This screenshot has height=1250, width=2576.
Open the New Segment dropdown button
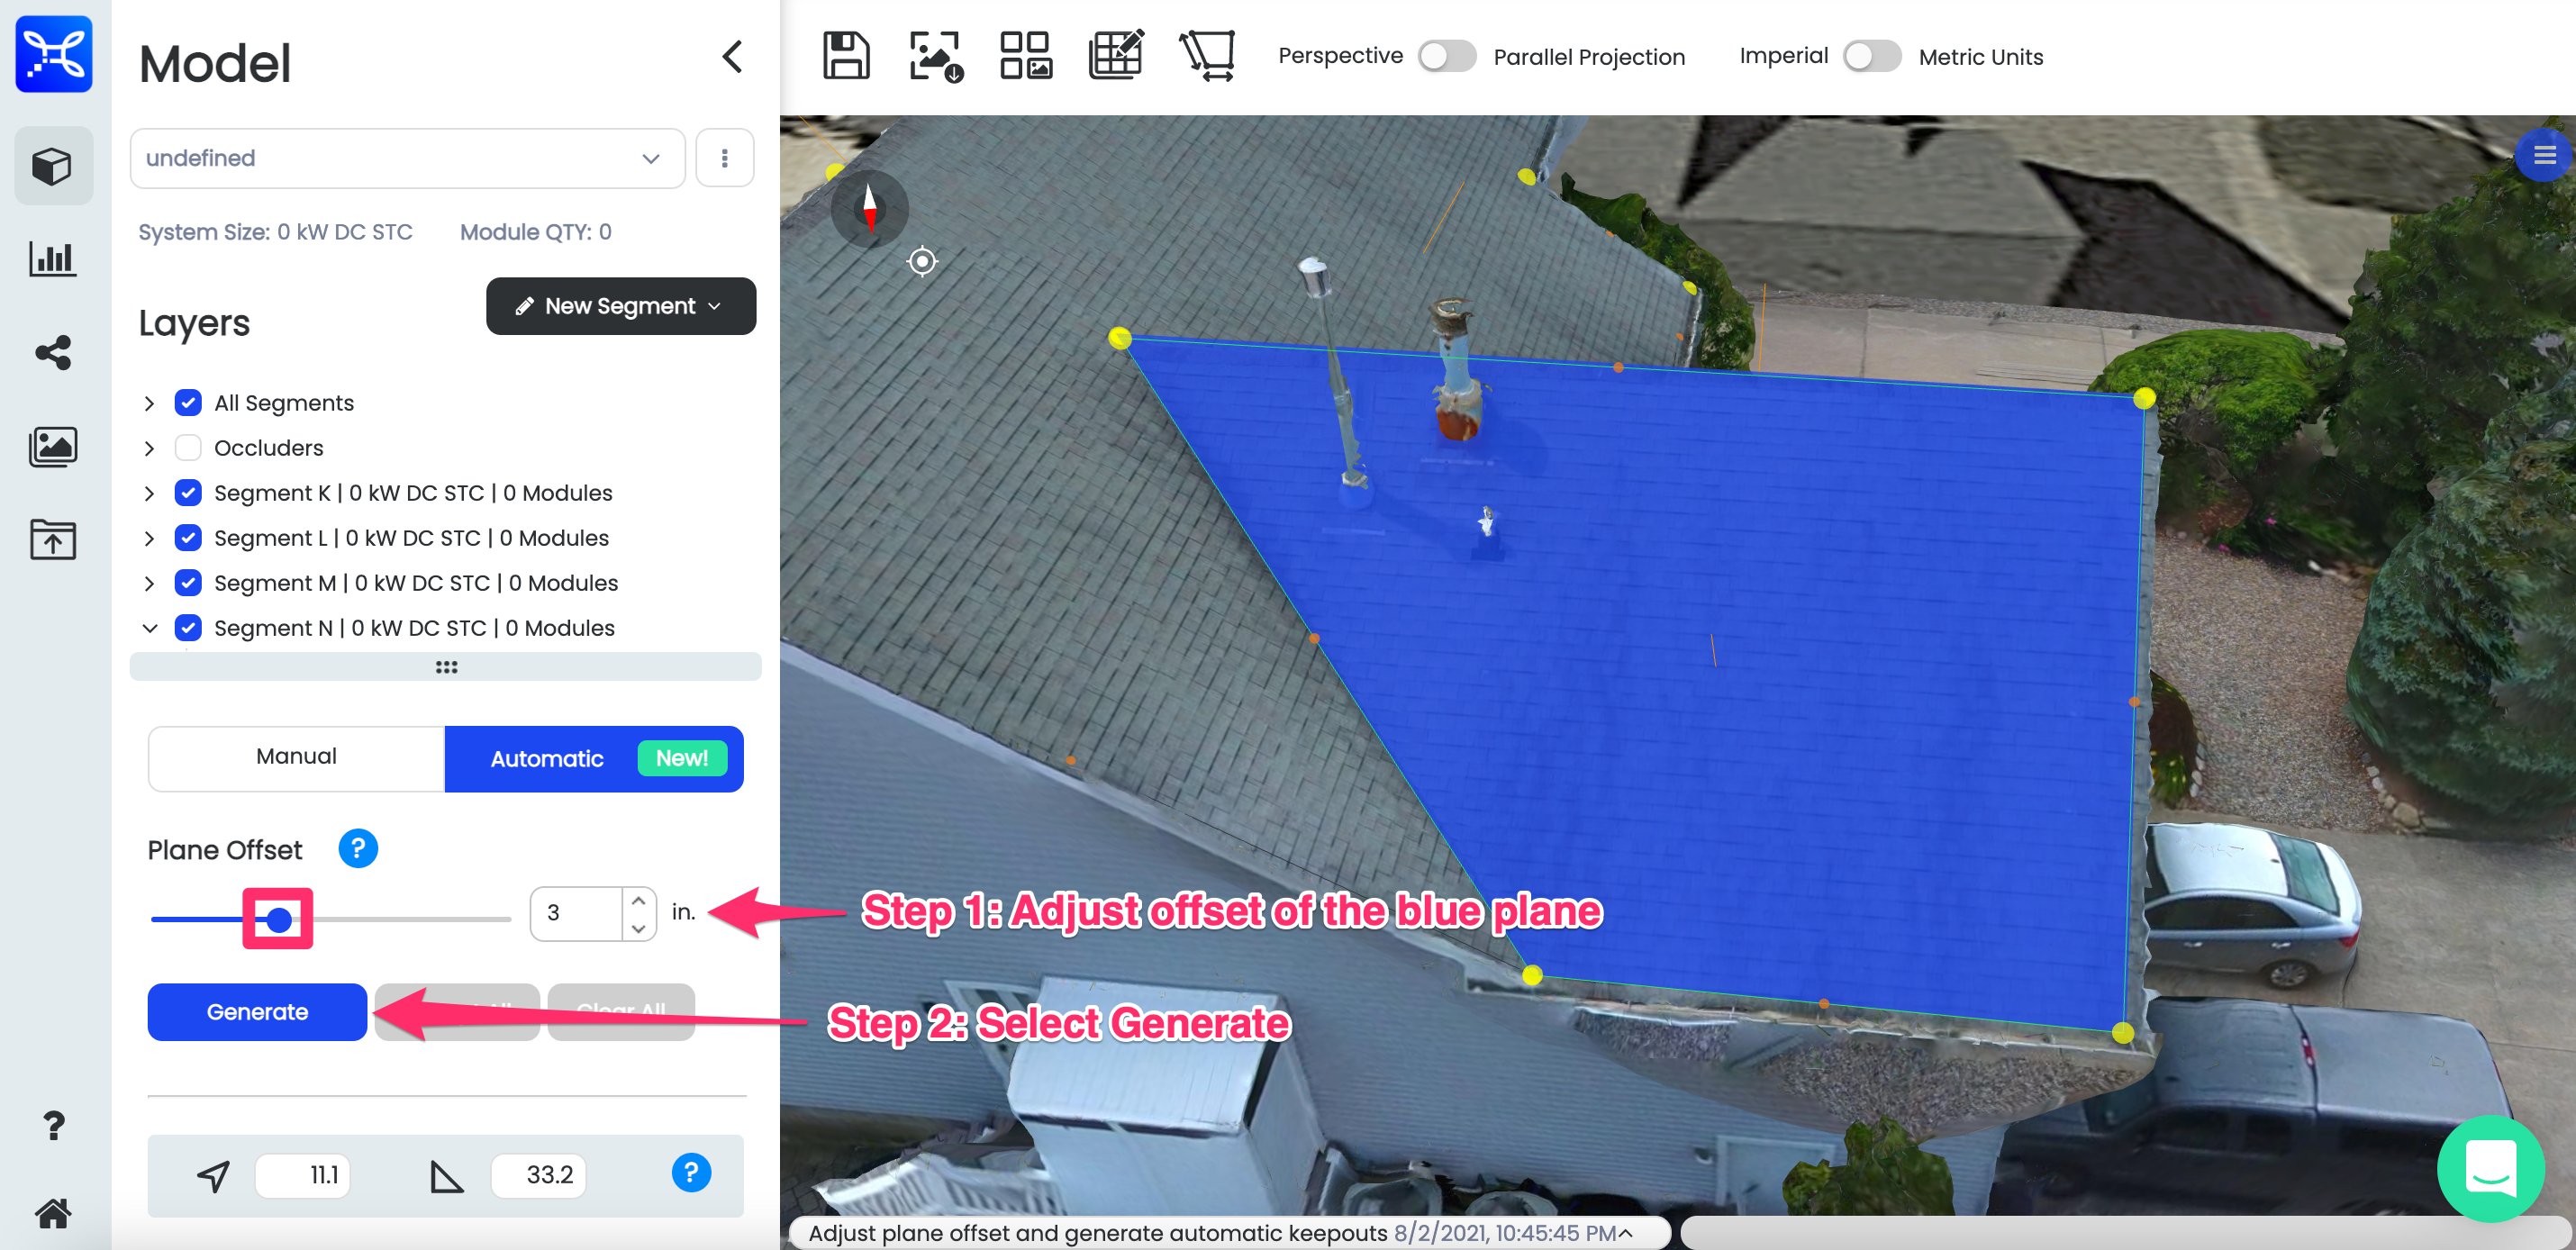pos(620,306)
